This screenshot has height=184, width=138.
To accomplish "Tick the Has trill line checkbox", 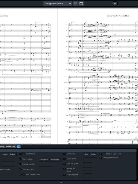I will [24, 154].
